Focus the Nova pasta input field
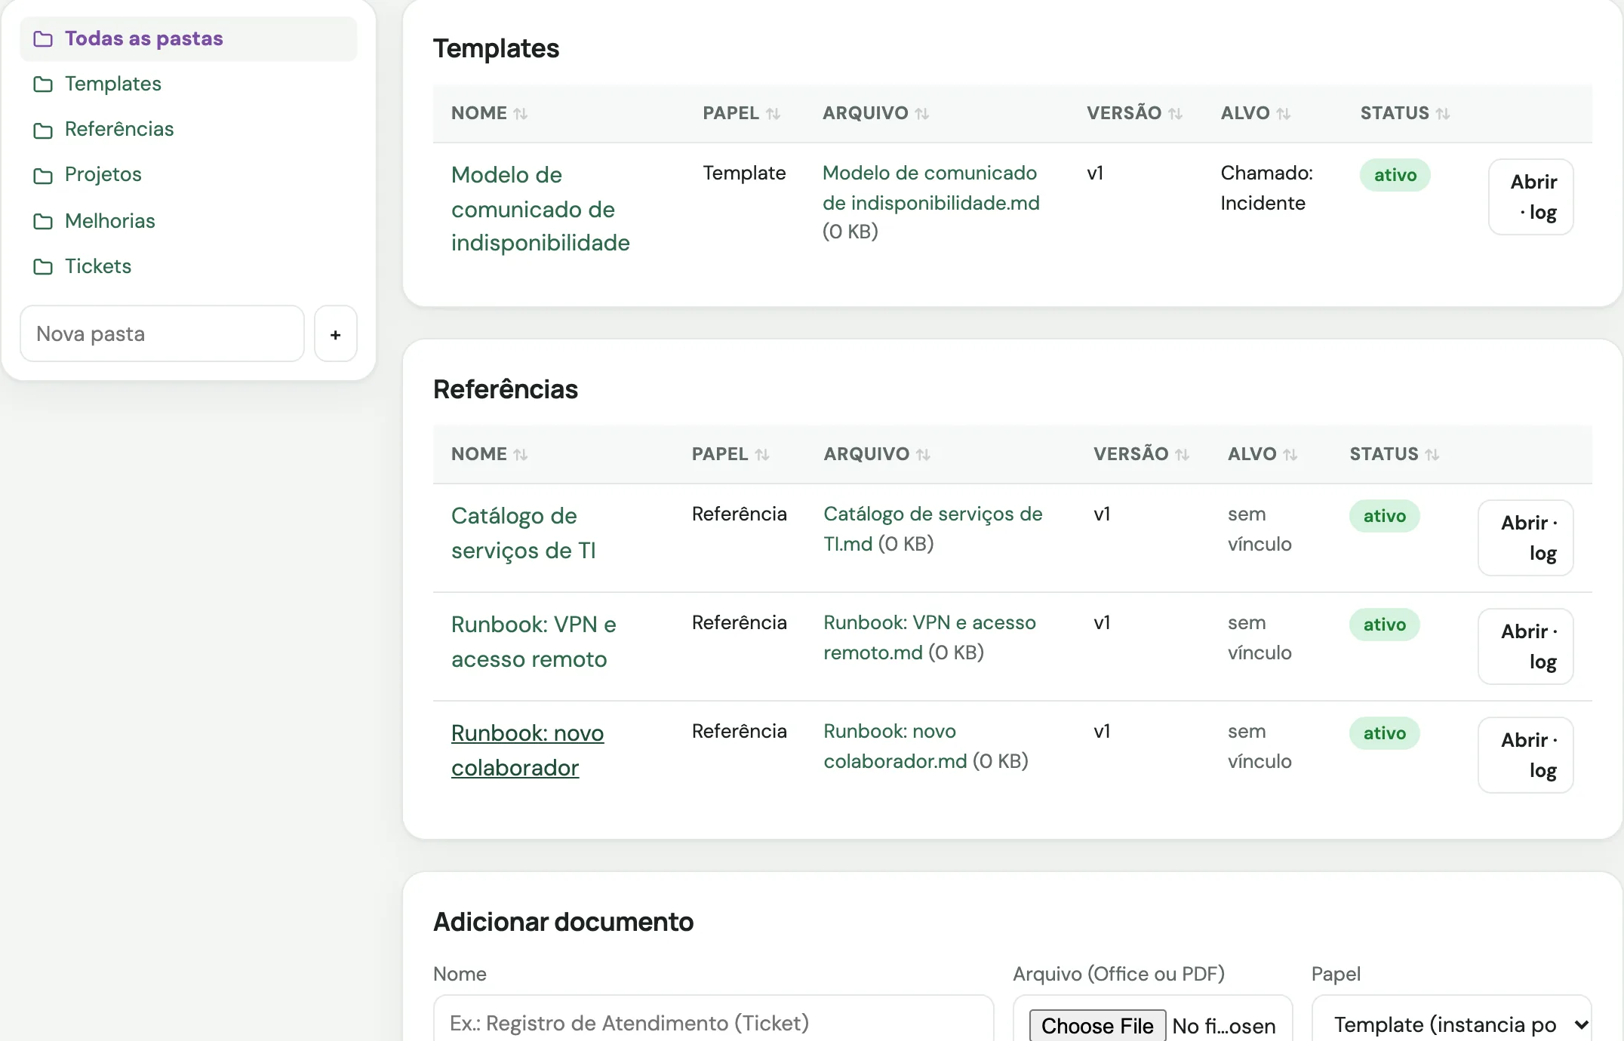Screen dimensions: 1624x1041 coord(162,333)
